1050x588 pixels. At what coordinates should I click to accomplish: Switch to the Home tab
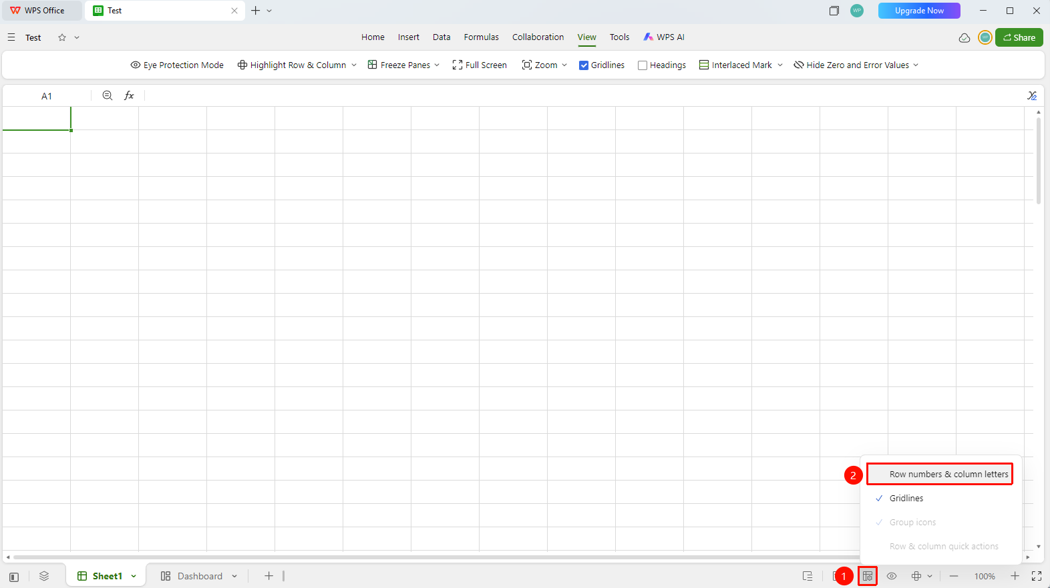(x=373, y=37)
